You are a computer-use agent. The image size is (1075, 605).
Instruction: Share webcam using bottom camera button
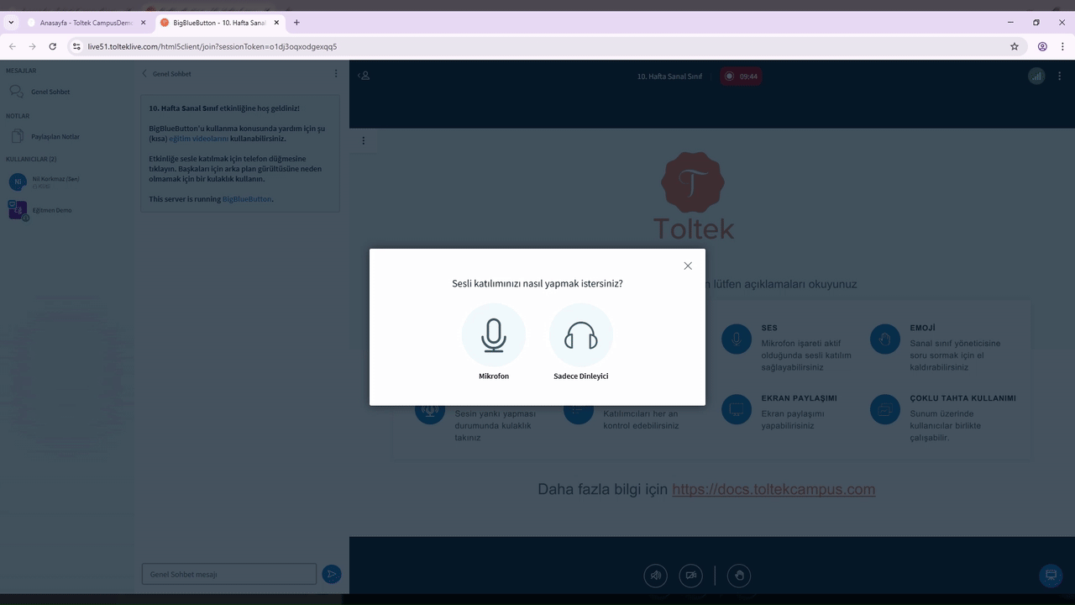point(691,576)
